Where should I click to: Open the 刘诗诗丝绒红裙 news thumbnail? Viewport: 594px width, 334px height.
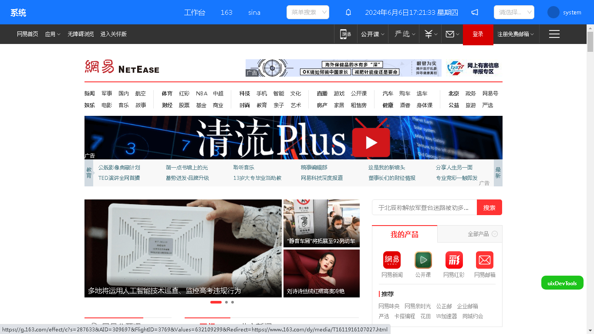click(x=321, y=273)
